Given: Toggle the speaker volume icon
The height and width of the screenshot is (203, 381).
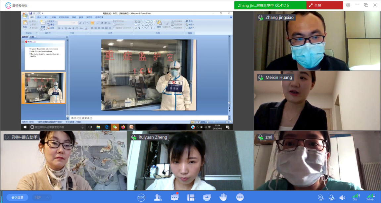Looking at the screenshot, I should 342,197.
